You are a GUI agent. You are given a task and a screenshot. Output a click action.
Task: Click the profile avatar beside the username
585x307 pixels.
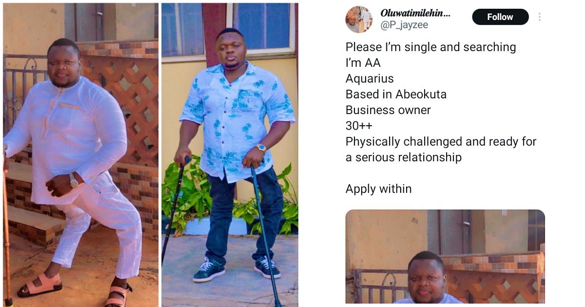tap(359, 19)
